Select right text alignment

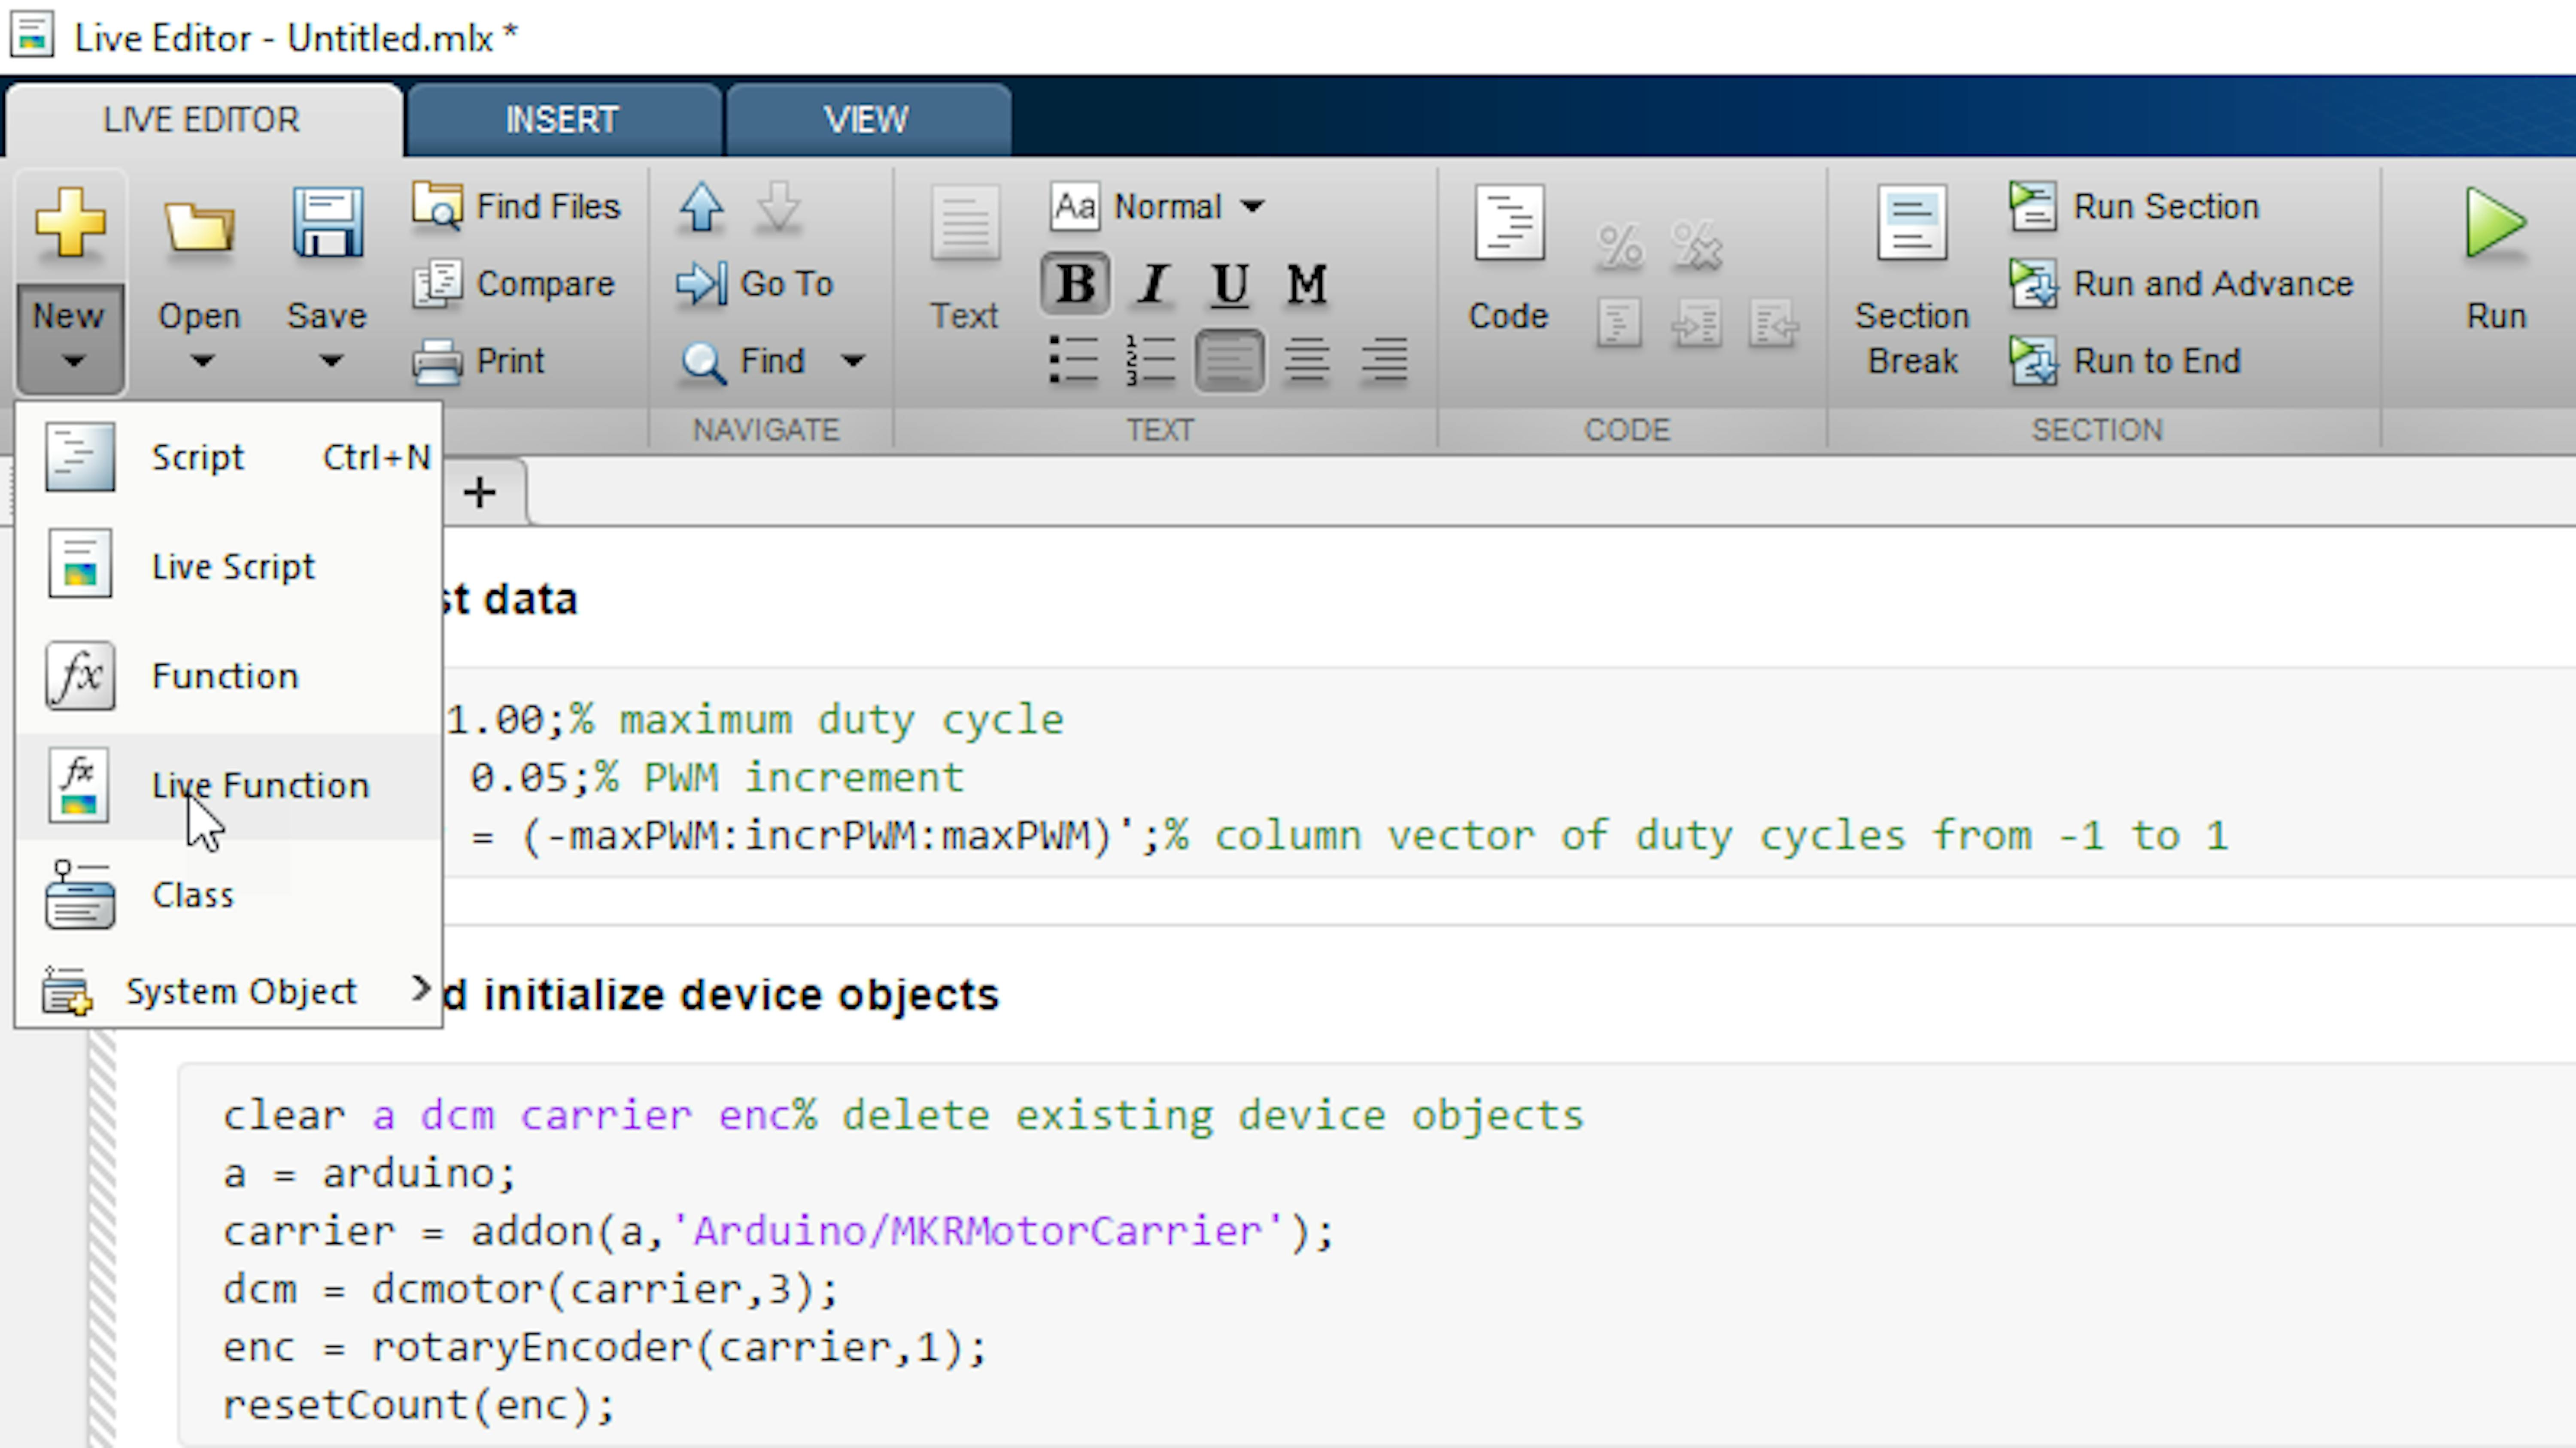click(x=1384, y=360)
